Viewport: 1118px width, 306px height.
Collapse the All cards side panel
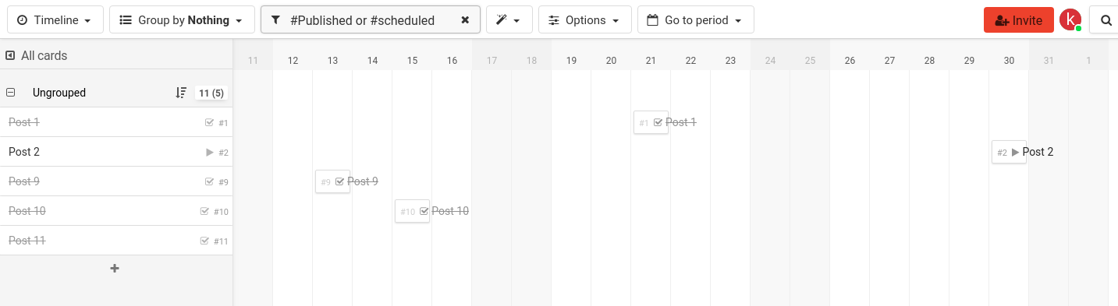(x=10, y=55)
